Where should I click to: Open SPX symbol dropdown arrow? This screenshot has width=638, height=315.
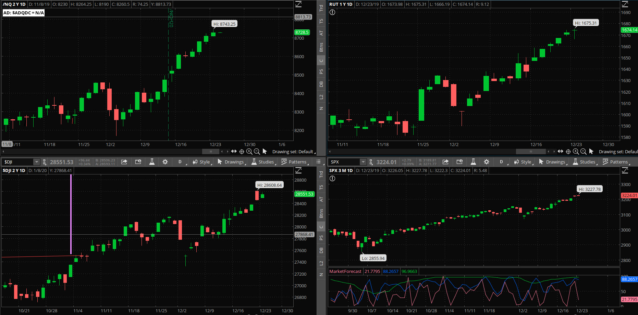pos(363,162)
